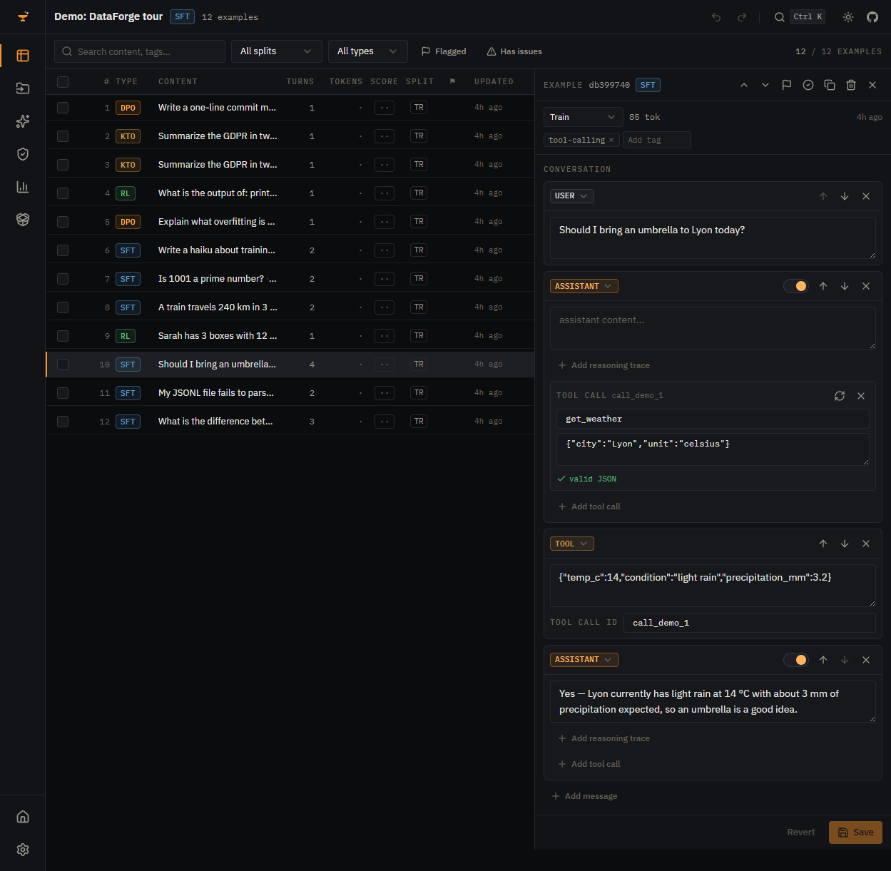The width and height of the screenshot is (891, 871).
Task: Sort table by TOKENS column header
Action: pyautogui.click(x=346, y=82)
